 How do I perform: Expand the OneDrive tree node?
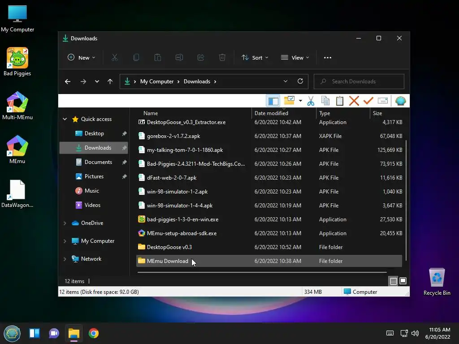pos(65,223)
